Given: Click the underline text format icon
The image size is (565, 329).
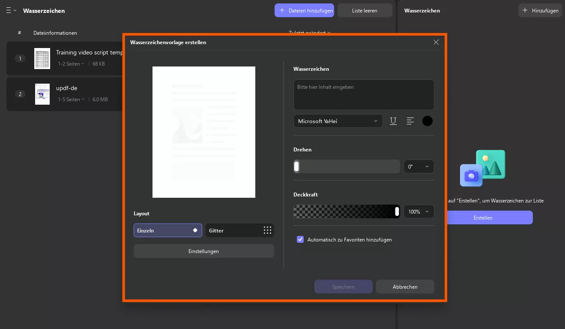Looking at the screenshot, I should [x=393, y=121].
